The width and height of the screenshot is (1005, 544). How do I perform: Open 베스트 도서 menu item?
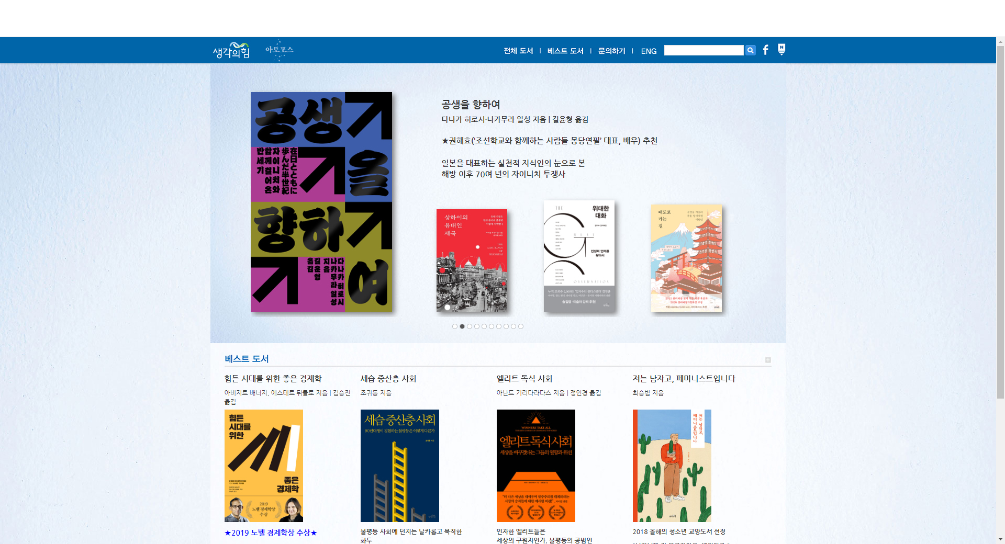pyautogui.click(x=565, y=51)
